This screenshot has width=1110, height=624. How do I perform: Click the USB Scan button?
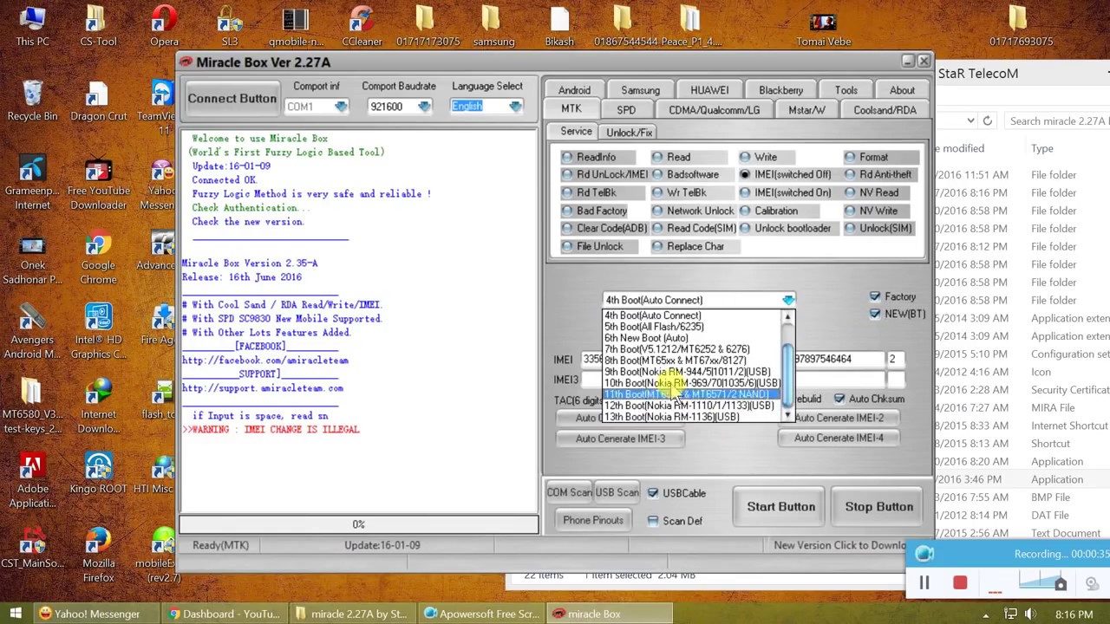(617, 492)
